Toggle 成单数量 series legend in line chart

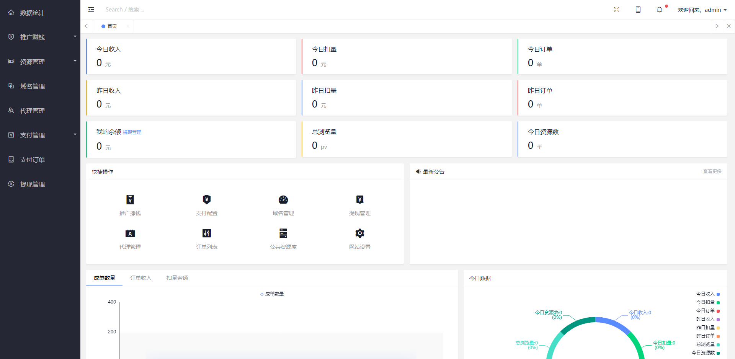(272, 294)
